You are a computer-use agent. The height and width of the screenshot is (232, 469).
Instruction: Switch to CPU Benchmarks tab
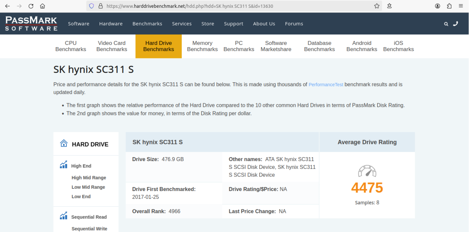tap(71, 46)
